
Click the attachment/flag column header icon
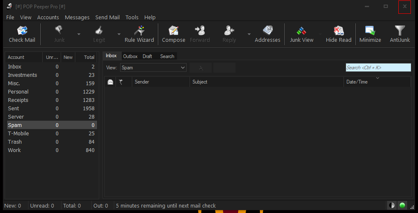click(x=121, y=82)
